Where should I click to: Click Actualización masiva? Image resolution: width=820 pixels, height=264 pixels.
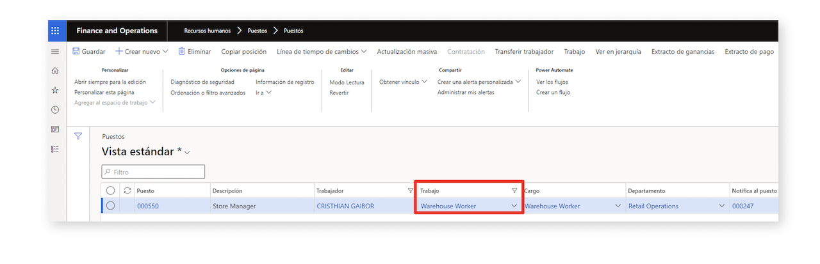407,52
